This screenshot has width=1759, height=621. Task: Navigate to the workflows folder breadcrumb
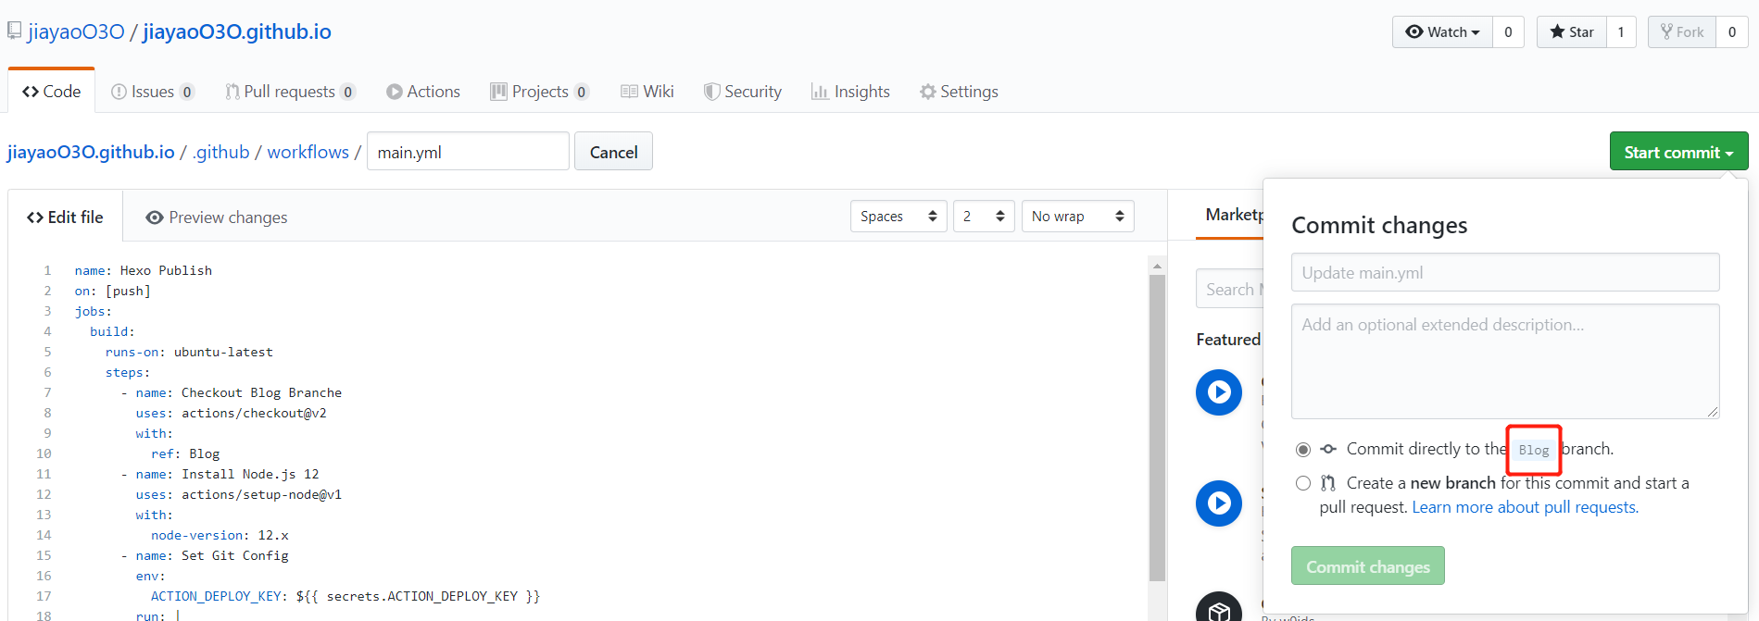(308, 152)
